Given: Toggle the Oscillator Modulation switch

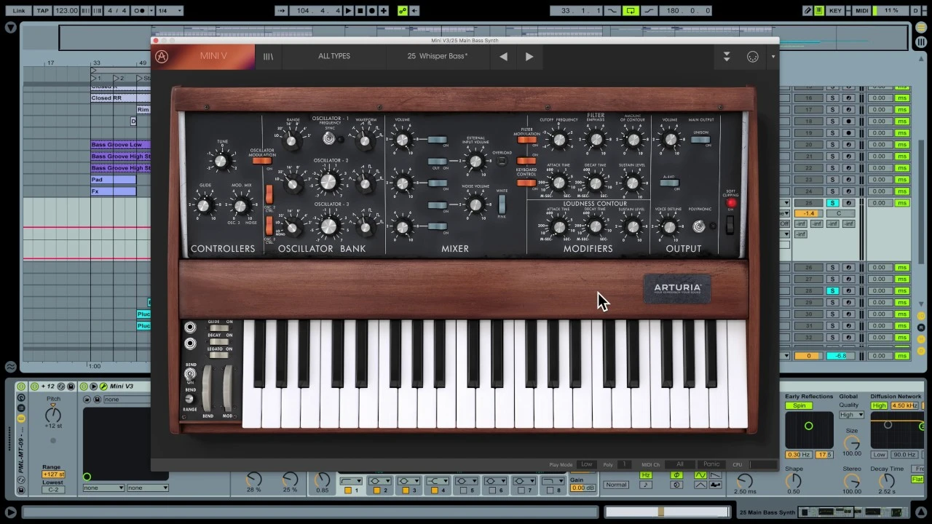Looking at the screenshot, I should tap(262, 162).
